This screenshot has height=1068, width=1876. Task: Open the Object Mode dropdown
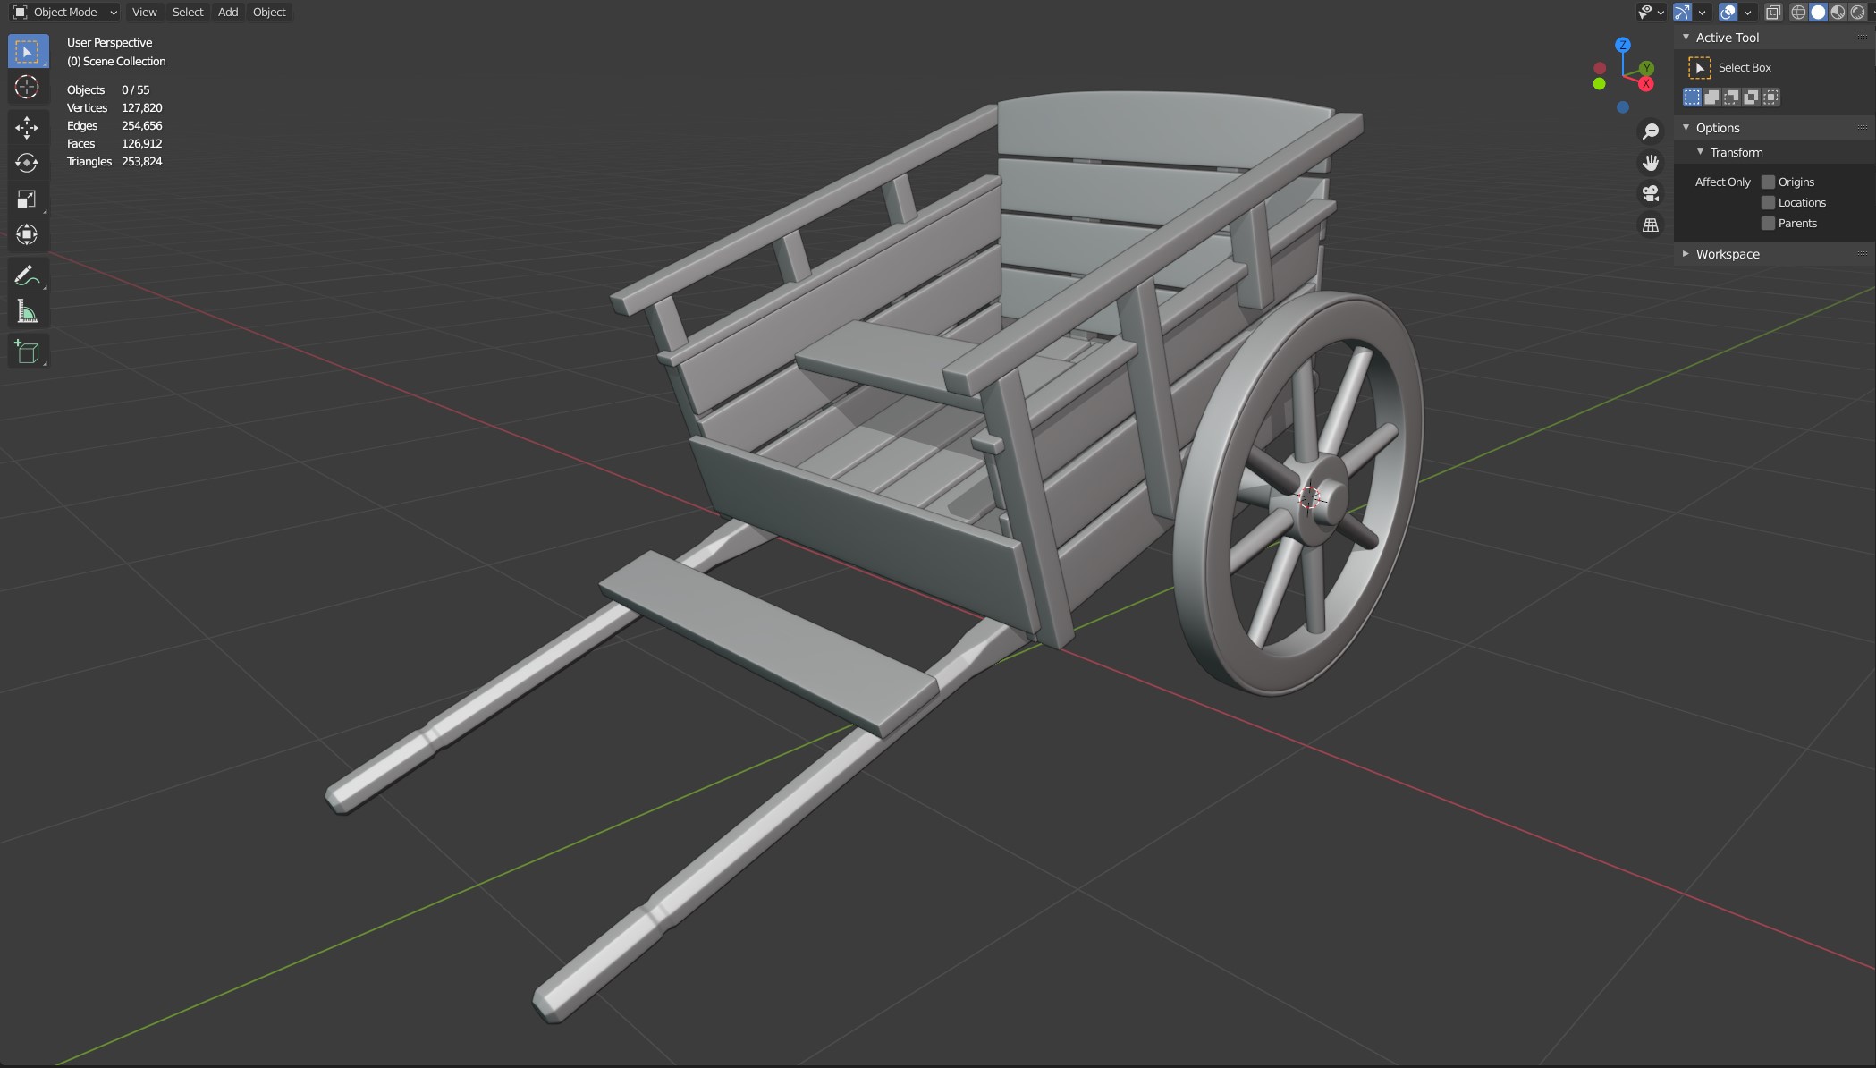pyautogui.click(x=64, y=12)
